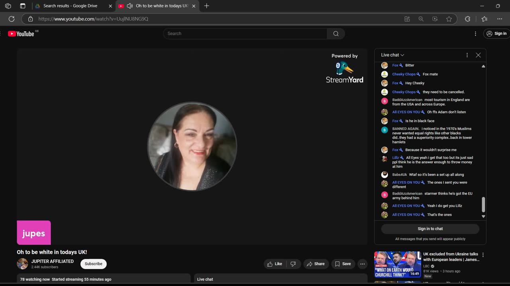510x286 pixels.
Task: Dislike the video with thumbs down
Action: tap(293, 264)
